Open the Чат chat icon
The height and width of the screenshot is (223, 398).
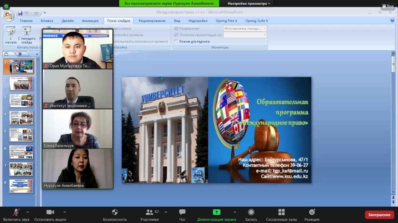[x=182, y=212]
